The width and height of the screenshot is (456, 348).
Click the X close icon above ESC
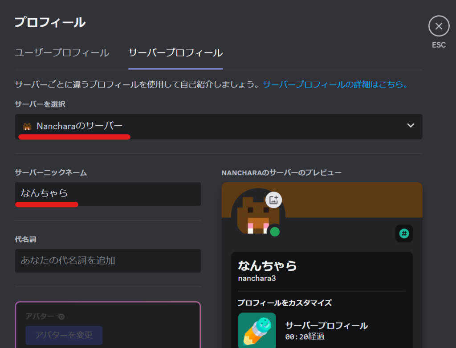click(x=439, y=27)
